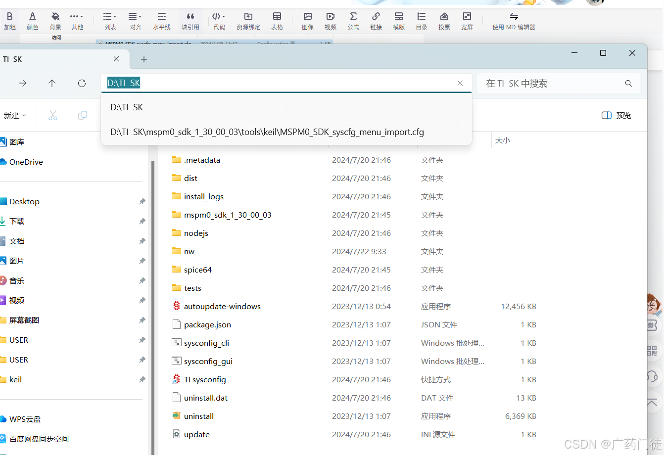
Task: Open the mspm0_sdk_1_30_00_03 folder
Action: [228, 215]
